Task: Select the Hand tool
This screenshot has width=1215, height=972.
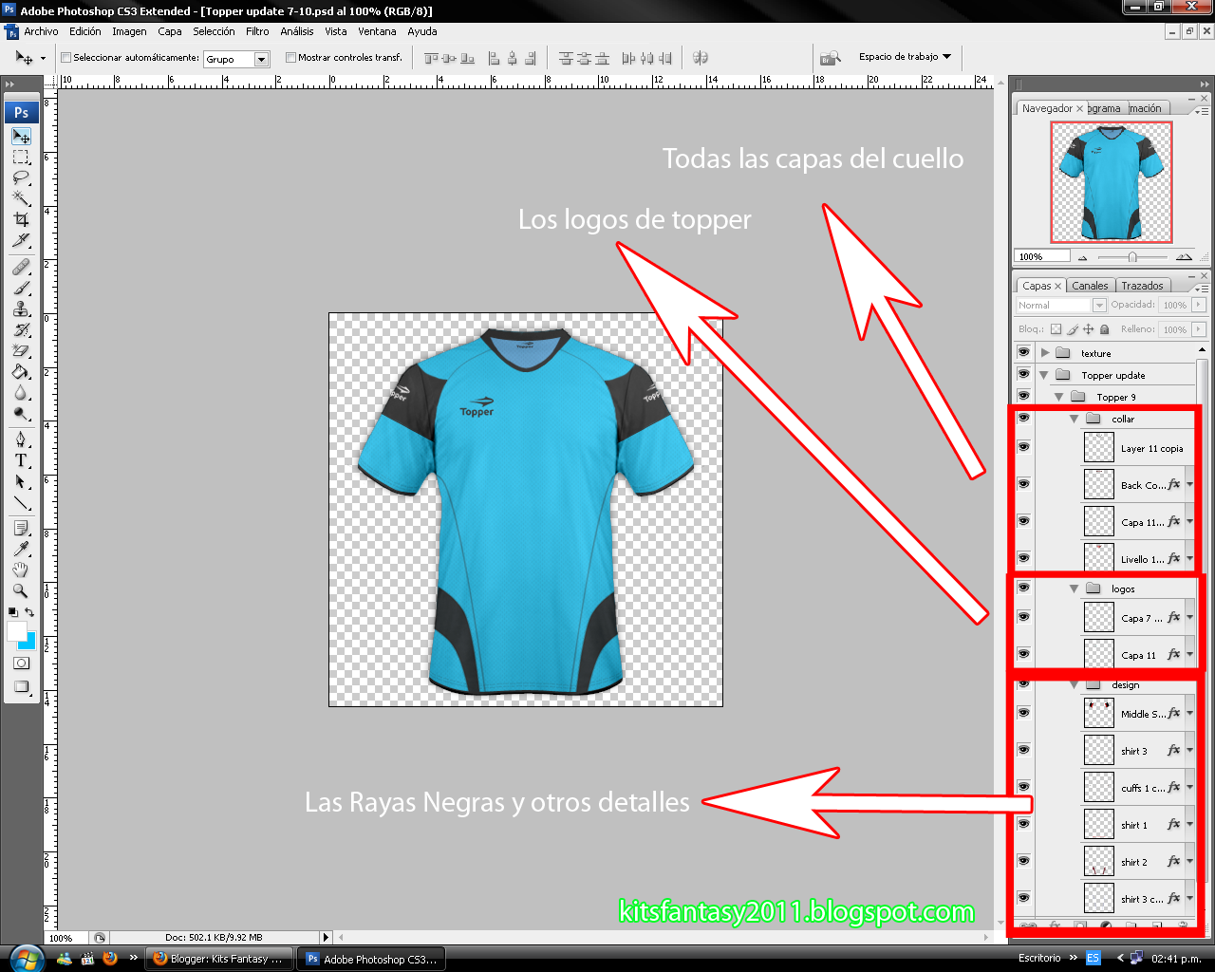Action: (x=21, y=570)
